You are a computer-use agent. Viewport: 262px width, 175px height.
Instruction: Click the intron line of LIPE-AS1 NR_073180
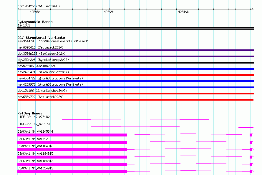point(135,119)
